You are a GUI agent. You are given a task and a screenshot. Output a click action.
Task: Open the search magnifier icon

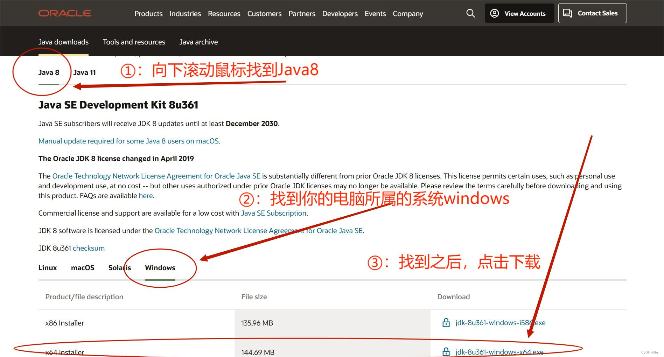[x=470, y=13]
